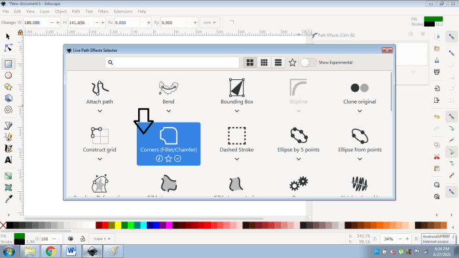Expand options under Bounding Box

point(237,111)
